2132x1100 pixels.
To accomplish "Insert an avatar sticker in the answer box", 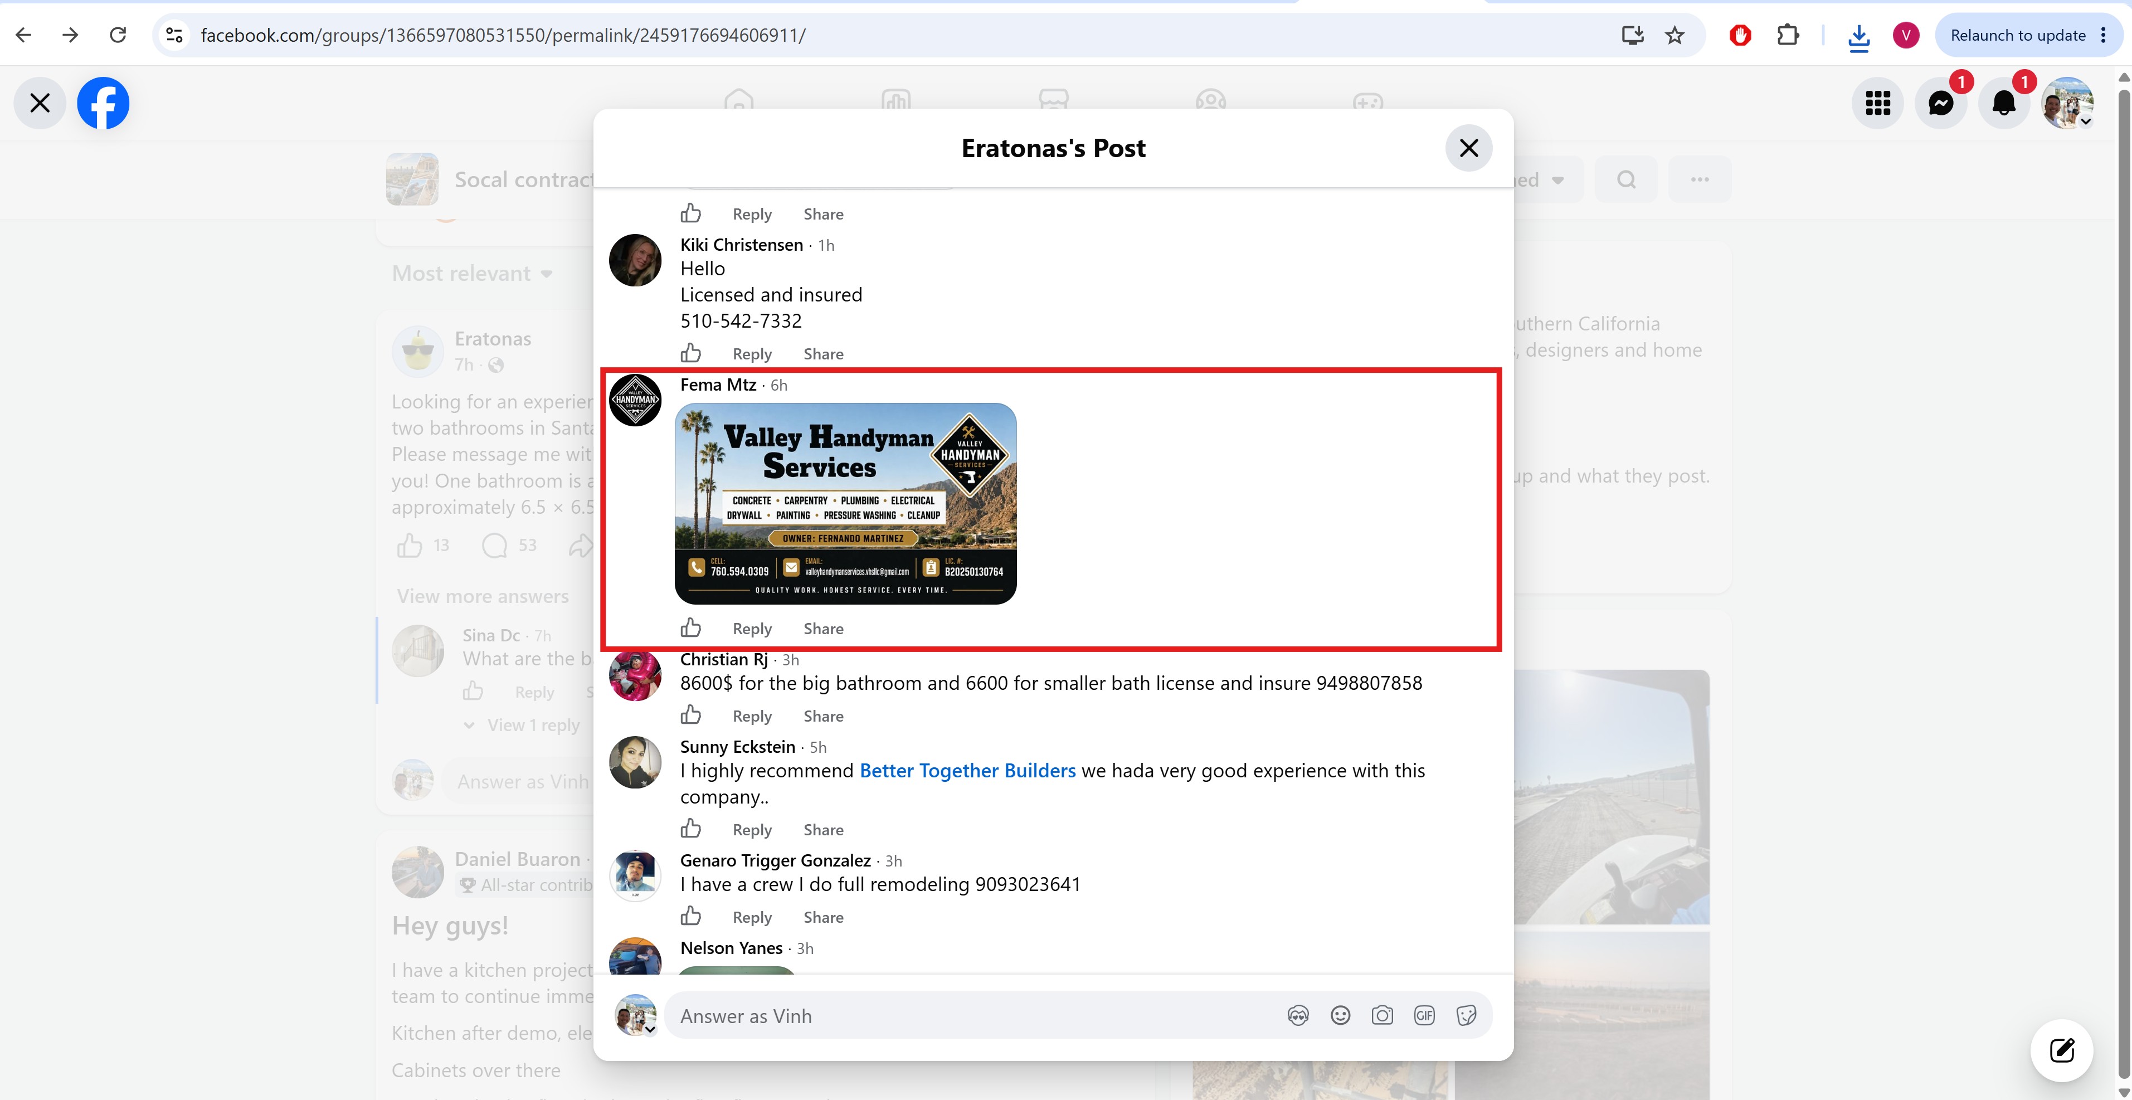I will (x=1298, y=1016).
